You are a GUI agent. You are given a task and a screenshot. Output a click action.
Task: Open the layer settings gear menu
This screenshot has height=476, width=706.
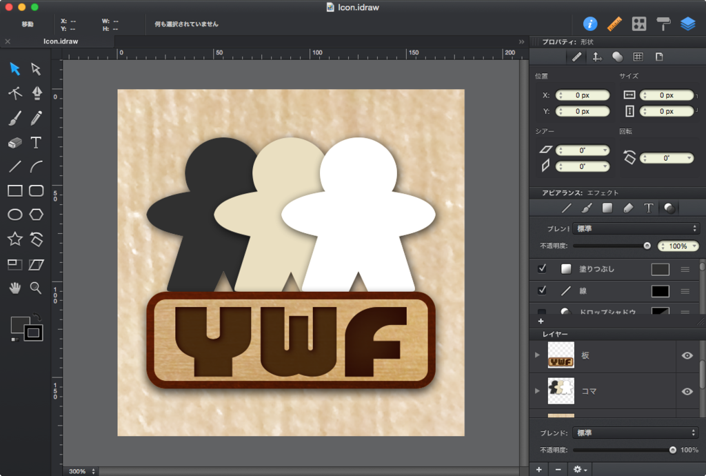click(579, 470)
